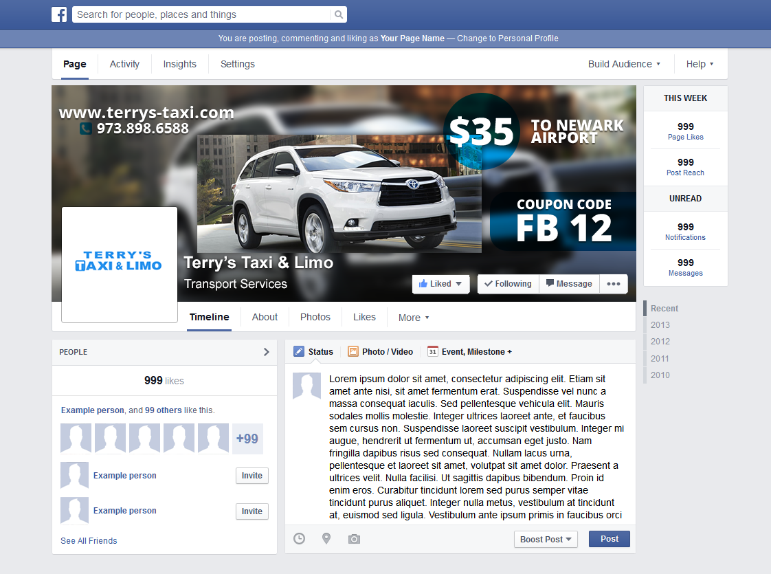Invite the first Example person
The height and width of the screenshot is (574, 771).
pyautogui.click(x=252, y=475)
